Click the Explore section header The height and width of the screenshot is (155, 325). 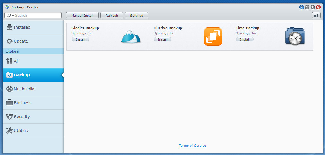tap(33, 51)
